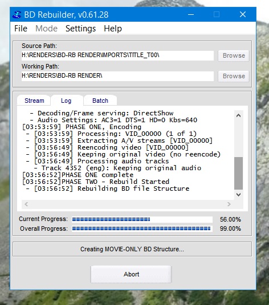Open the File menu

coord(21,29)
